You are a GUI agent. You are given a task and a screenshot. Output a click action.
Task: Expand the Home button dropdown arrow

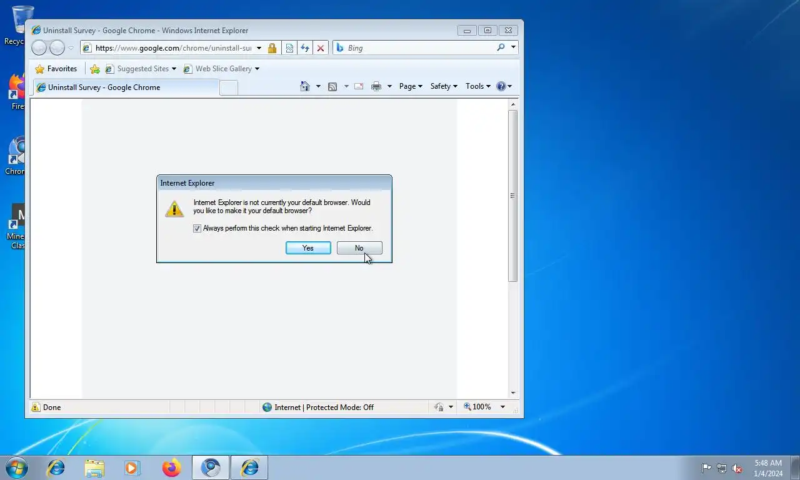tap(318, 86)
